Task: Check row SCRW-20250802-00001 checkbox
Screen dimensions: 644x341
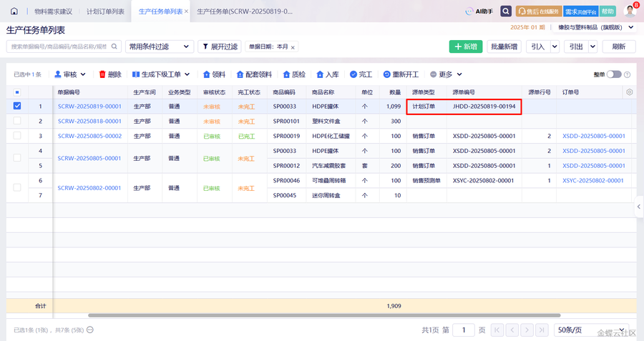Action: pos(17,187)
